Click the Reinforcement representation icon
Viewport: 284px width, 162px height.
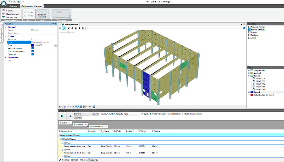pos(3,14)
